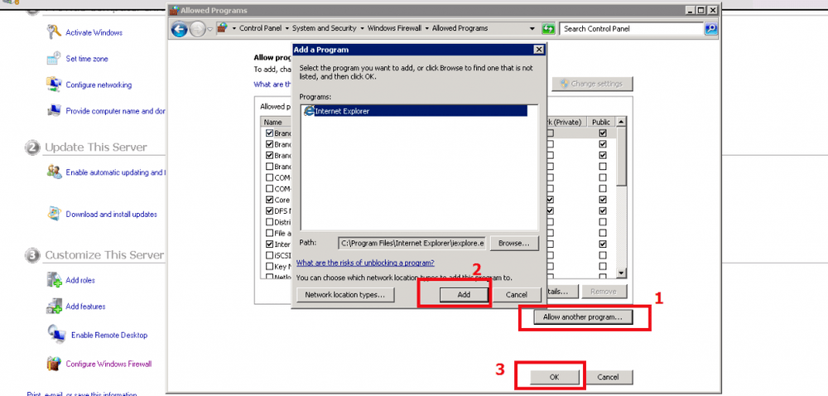The width and height of the screenshot is (828, 396).
Task: Click Allow another program button
Action: click(x=582, y=317)
